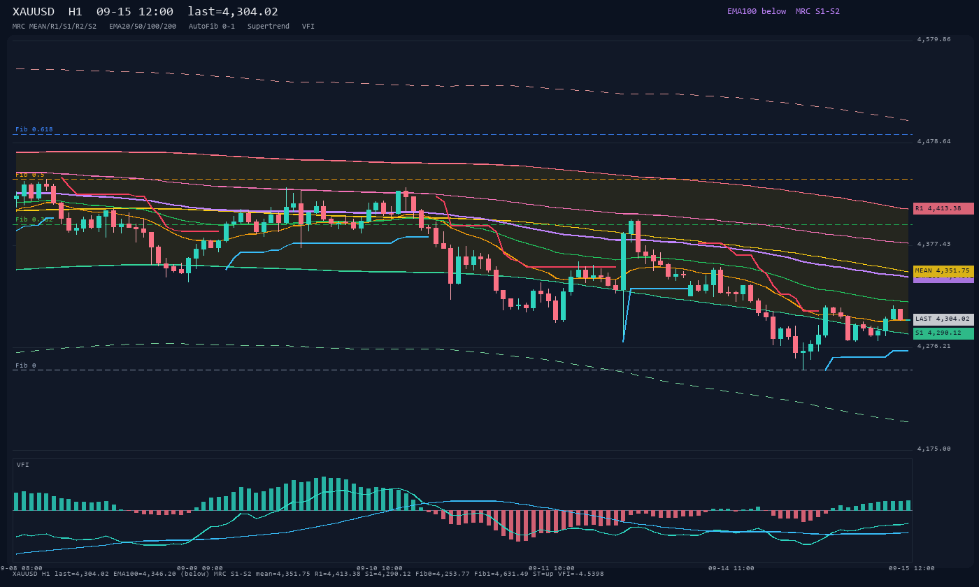
Task: Click the 09-09 09:00 time axis label
Action: [200, 568]
